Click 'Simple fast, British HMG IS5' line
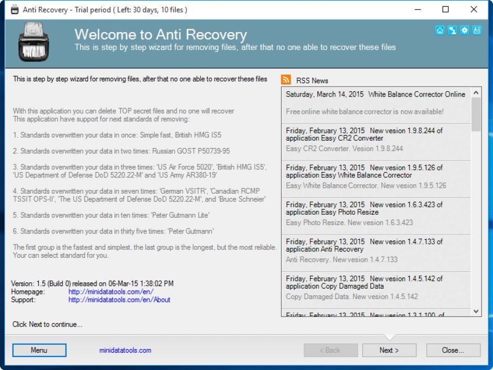The height and width of the screenshot is (370, 493). tap(117, 135)
